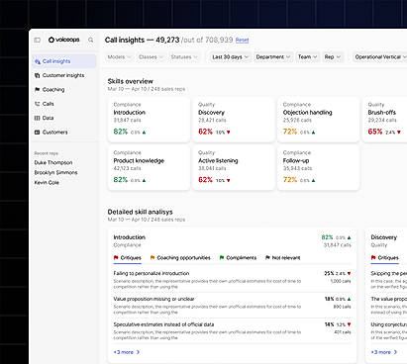Click the 'Detailed skill analisys' heading
This screenshot has width=407, height=364.
[141, 212]
